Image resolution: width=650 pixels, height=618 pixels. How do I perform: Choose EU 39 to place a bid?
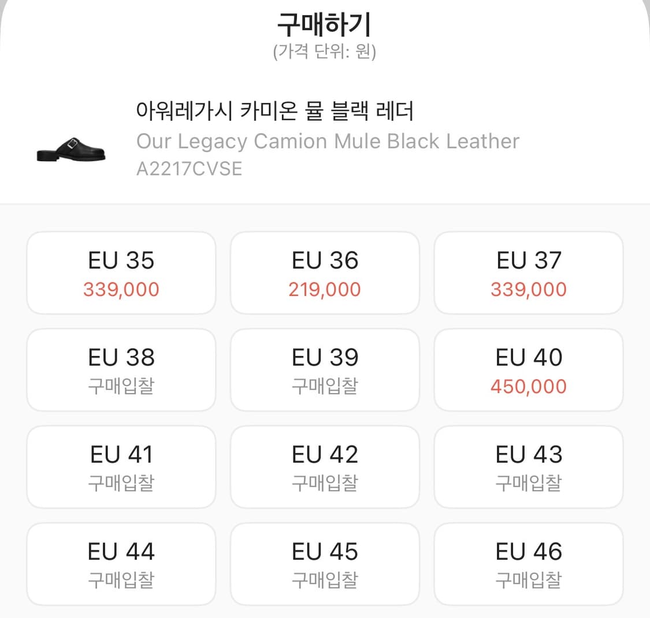pos(325,369)
